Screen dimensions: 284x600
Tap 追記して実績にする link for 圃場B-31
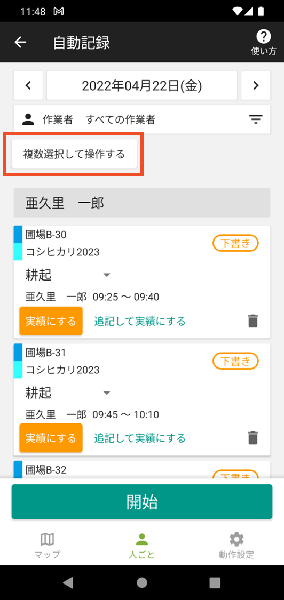[x=140, y=438]
